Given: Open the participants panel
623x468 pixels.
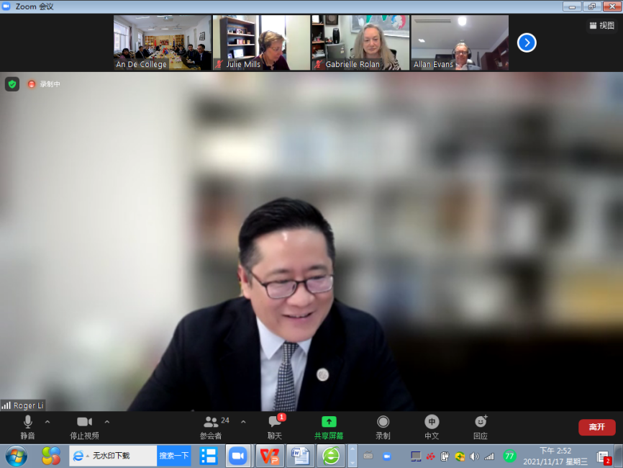Looking at the screenshot, I should click(211, 426).
